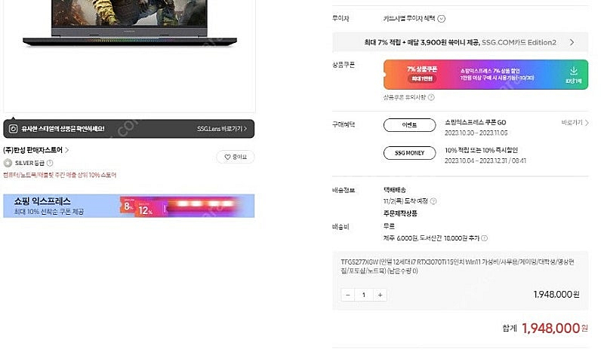Open SSG.Lens 바로가기 link
Viewport: 604px width, 352px height.
[222, 129]
